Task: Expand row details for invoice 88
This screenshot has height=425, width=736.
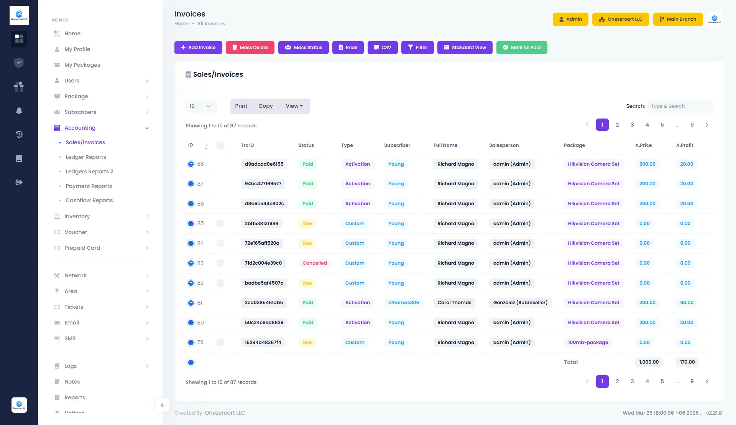Action: 191,164
